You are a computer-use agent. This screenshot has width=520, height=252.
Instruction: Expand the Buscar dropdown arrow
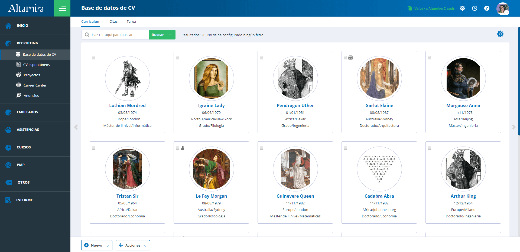171,35
